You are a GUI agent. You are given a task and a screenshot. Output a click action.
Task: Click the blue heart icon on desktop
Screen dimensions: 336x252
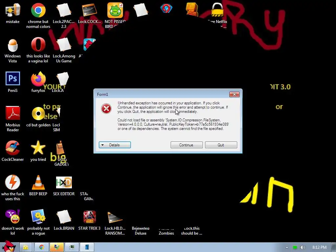coord(166,9)
